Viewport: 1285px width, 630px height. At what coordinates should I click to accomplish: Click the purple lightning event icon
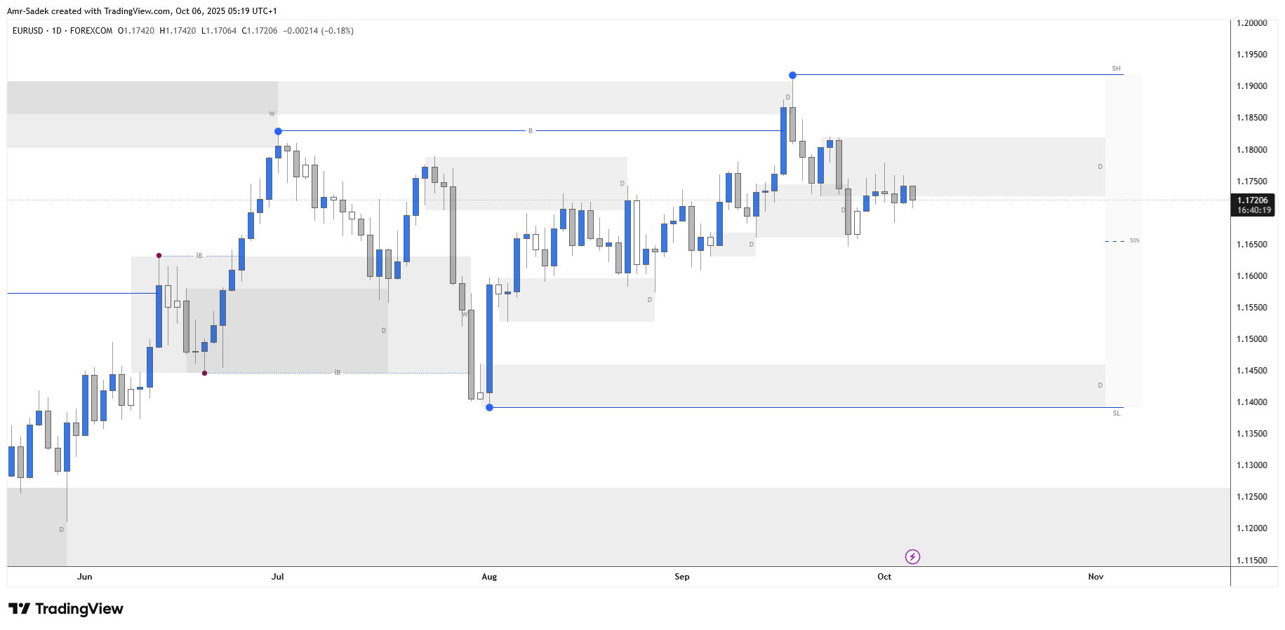tap(912, 557)
